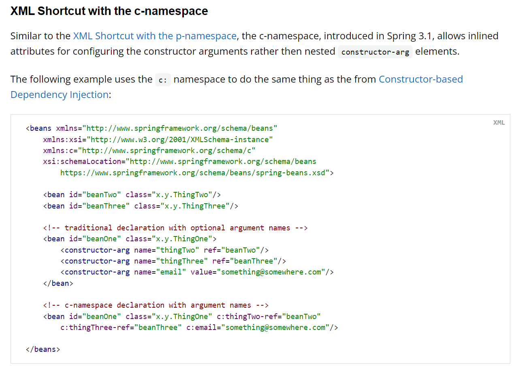516x366 pixels.
Task: Click the constructor-arg line named thingTwo
Action: click(164, 250)
